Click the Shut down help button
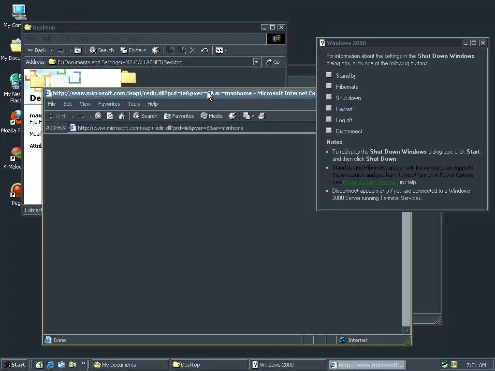The image size is (495, 371). pos(329,97)
